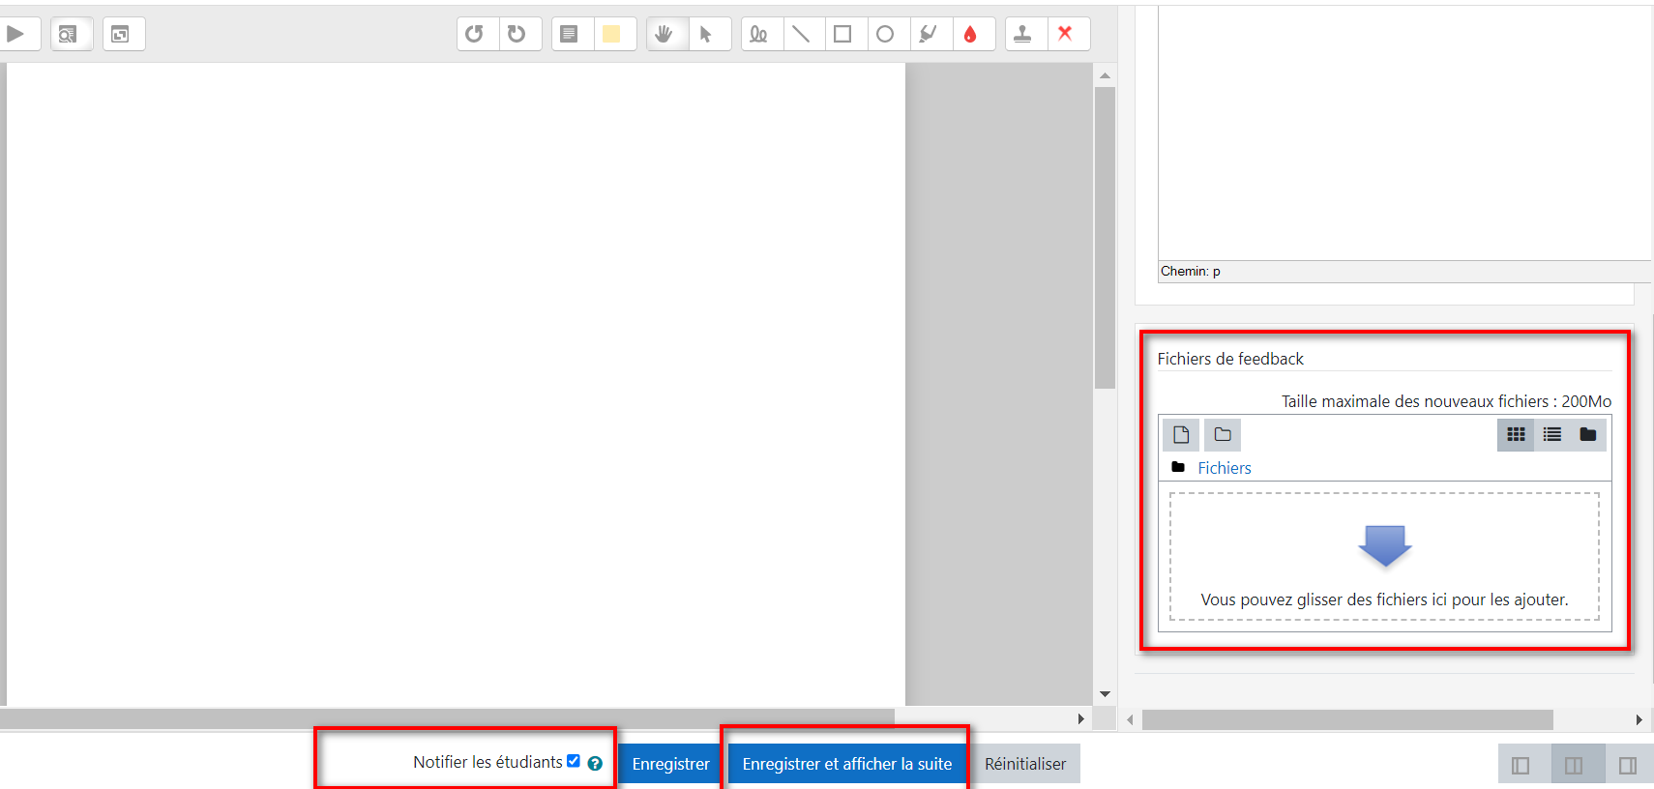1654x789 pixels.
Task: Select the line drawing tool
Action: click(801, 34)
